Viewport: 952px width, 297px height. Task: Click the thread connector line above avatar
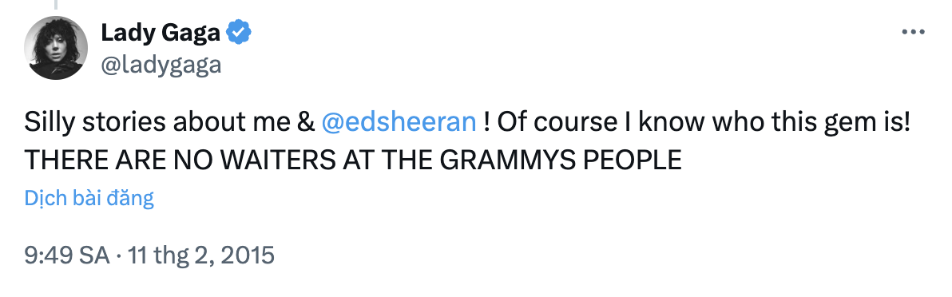point(56,5)
